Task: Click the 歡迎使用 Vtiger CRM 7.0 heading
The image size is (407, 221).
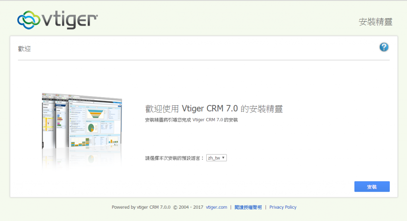Action: tap(214, 109)
